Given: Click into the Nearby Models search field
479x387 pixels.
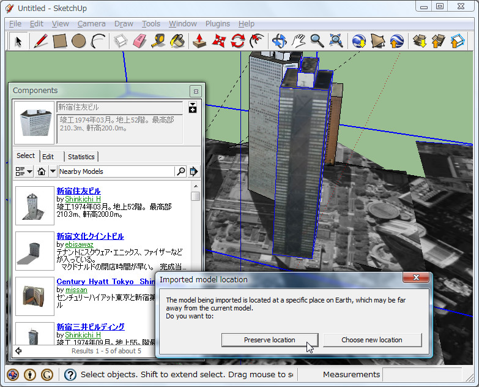Looking at the screenshot, I should coord(116,171).
